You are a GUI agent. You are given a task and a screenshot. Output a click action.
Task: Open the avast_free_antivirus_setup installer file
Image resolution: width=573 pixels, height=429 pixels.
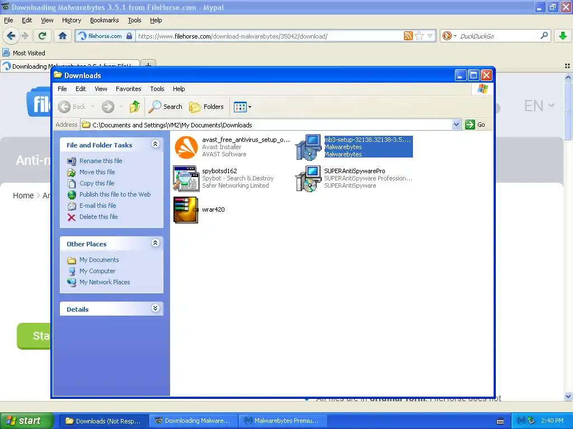pyautogui.click(x=186, y=147)
